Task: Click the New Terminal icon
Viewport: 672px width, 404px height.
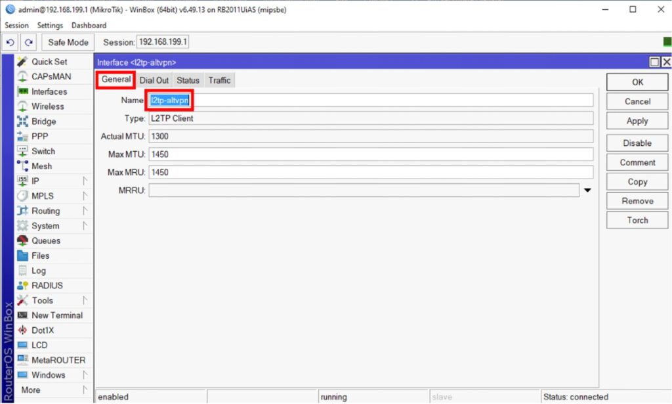Action: tap(22, 315)
